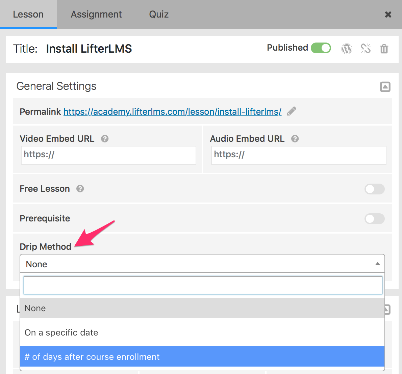Close the lesson editor panel

pyautogui.click(x=388, y=15)
